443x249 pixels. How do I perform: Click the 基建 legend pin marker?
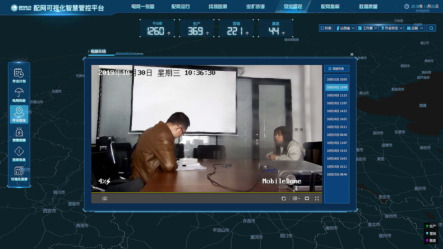click(x=427, y=241)
